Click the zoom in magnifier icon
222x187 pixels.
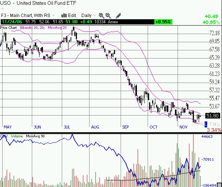pos(101,16)
